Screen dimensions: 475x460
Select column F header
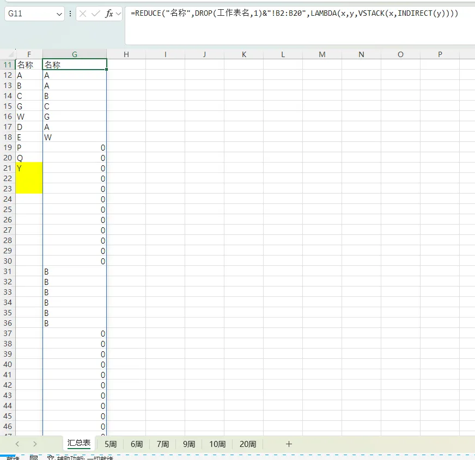(29, 54)
